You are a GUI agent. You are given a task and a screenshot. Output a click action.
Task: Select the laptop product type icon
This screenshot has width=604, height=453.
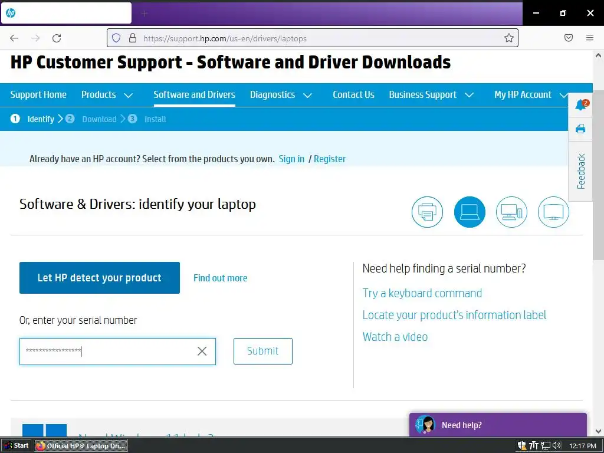coord(470,212)
